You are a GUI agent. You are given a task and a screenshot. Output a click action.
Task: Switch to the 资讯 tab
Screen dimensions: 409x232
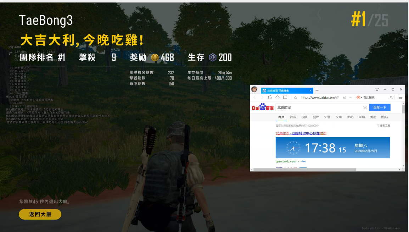(x=293, y=117)
